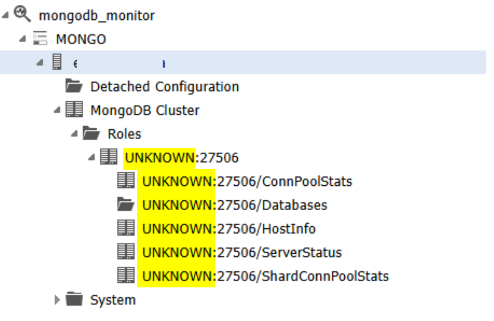Click the MONGO server group icon
494x321 pixels.
pos(40,39)
